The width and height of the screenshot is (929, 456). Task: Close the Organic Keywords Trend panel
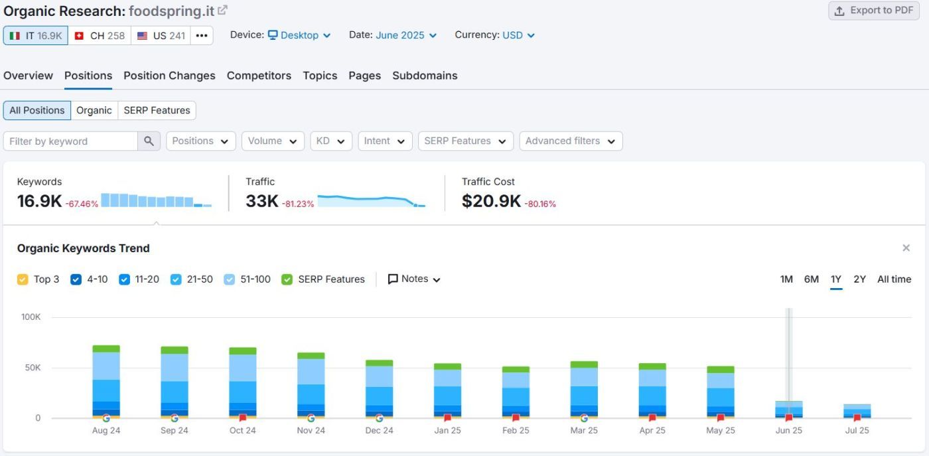coord(906,248)
